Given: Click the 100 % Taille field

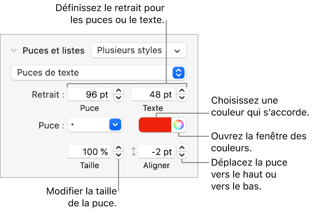Looking at the screenshot, I should 90,152.
